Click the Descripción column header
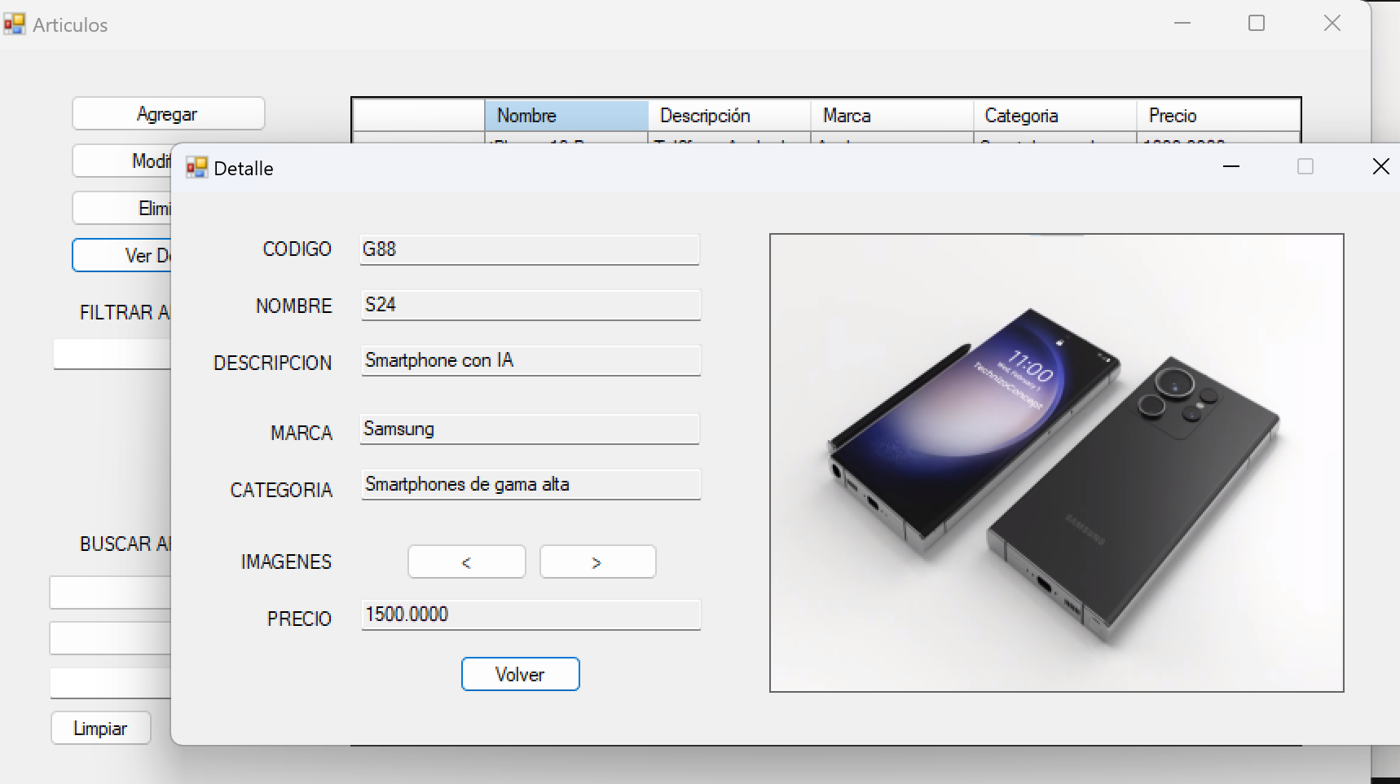Viewport: 1400px width, 784px height. [729, 116]
